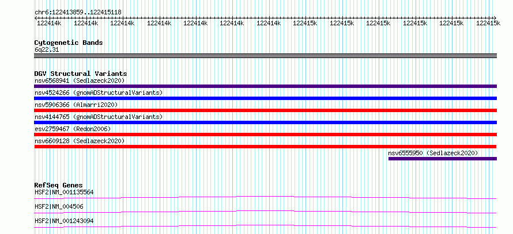Image resolution: width=513 pixels, height=234 pixels.
Task: Open variant nsv6555950 (Sedlazeck2020) label
Action: (433, 153)
